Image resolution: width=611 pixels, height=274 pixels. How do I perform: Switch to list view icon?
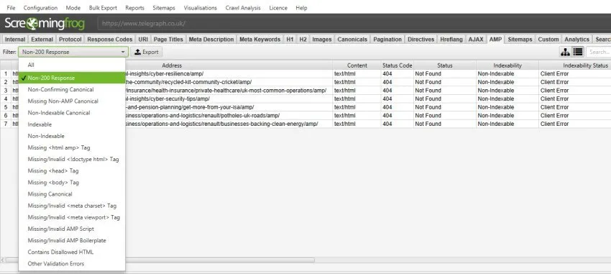(x=578, y=52)
